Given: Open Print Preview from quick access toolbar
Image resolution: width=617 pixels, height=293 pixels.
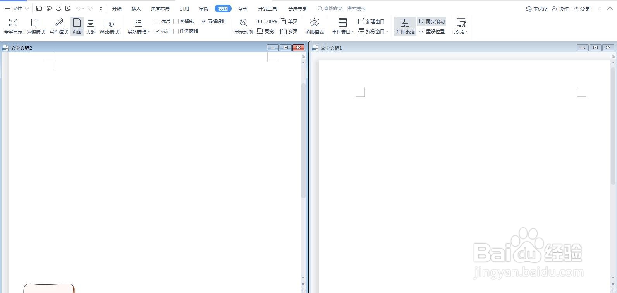Looking at the screenshot, I should point(68,9).
